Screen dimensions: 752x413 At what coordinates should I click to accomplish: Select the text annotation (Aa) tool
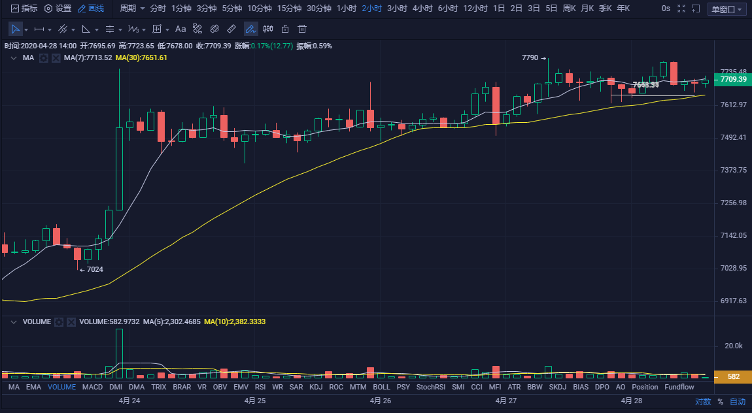click(180, 29)
